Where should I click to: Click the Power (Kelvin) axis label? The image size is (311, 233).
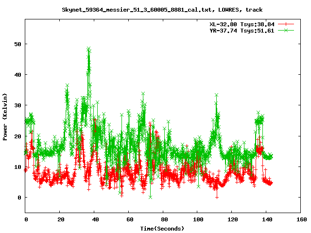click(x=5, y=116)
